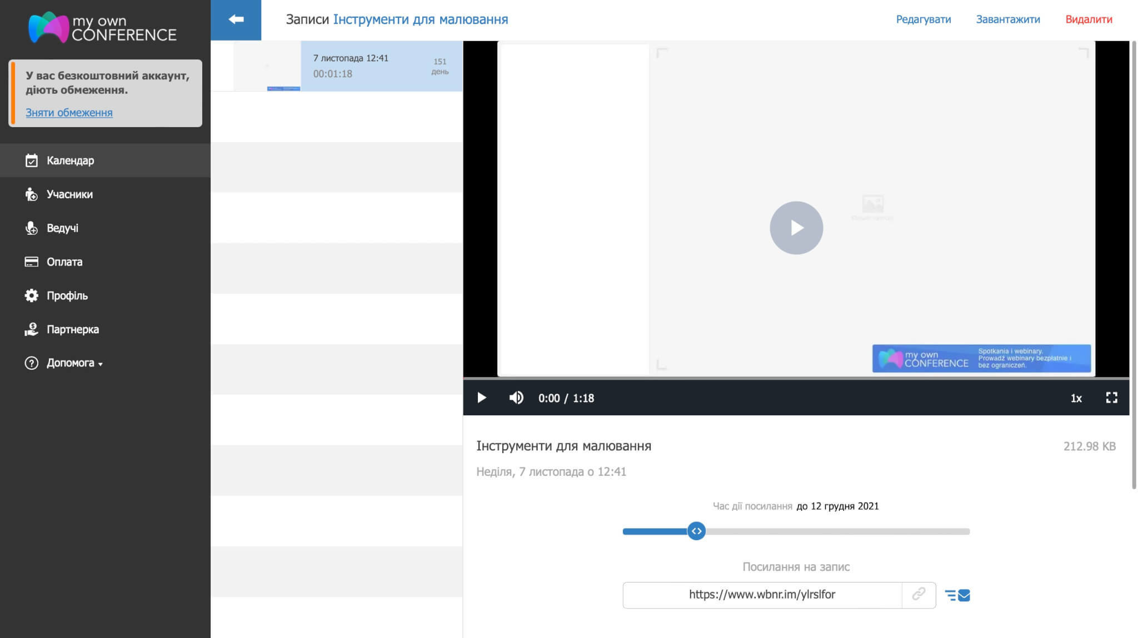
Task: Open the Оплата payment page
Action: (64, 262)
